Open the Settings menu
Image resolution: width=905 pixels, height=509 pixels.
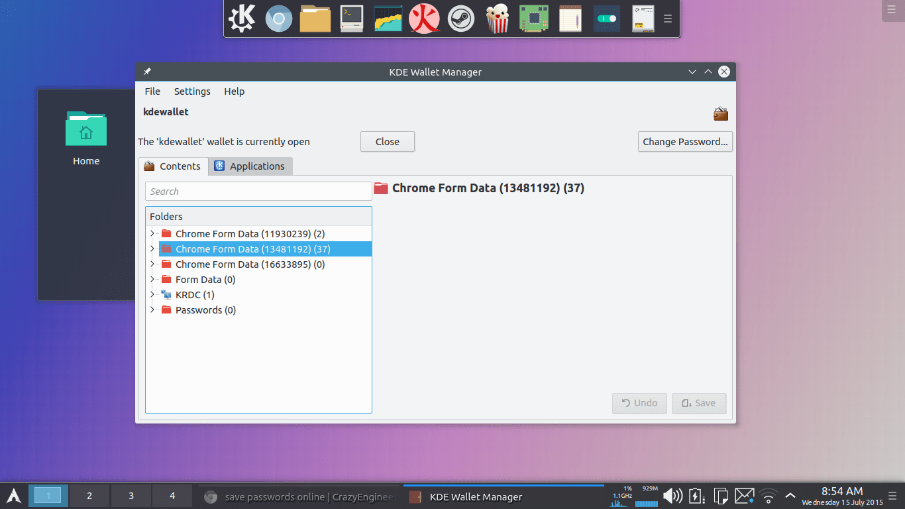[x=192, y=91]
